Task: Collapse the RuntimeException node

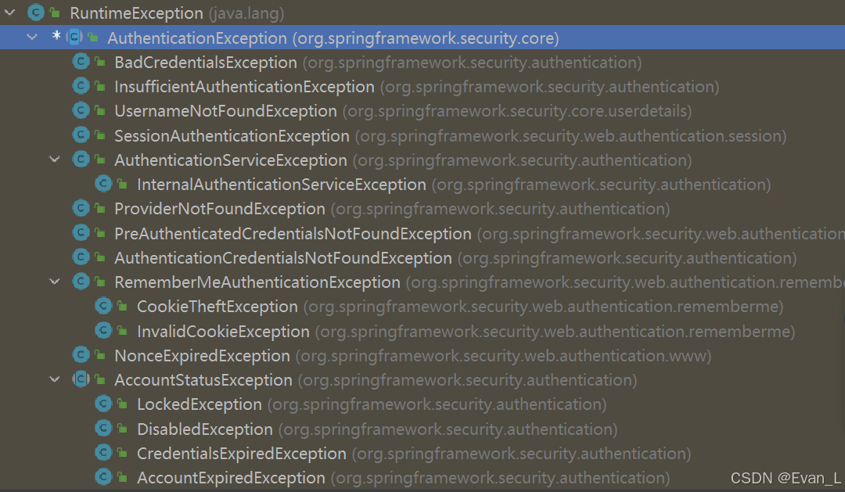Action: (x=9, y=13)
